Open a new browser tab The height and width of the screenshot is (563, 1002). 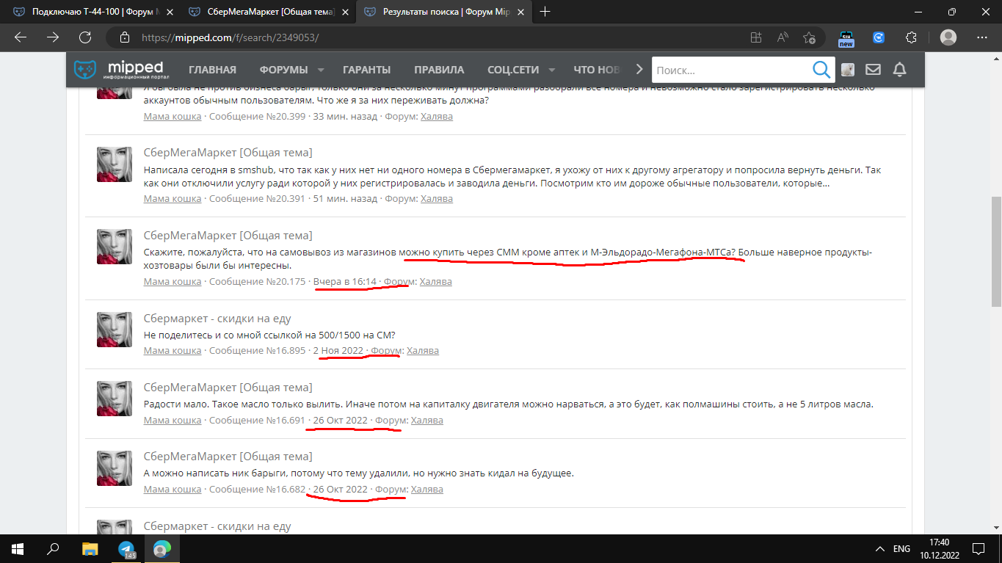pos(545,12)
